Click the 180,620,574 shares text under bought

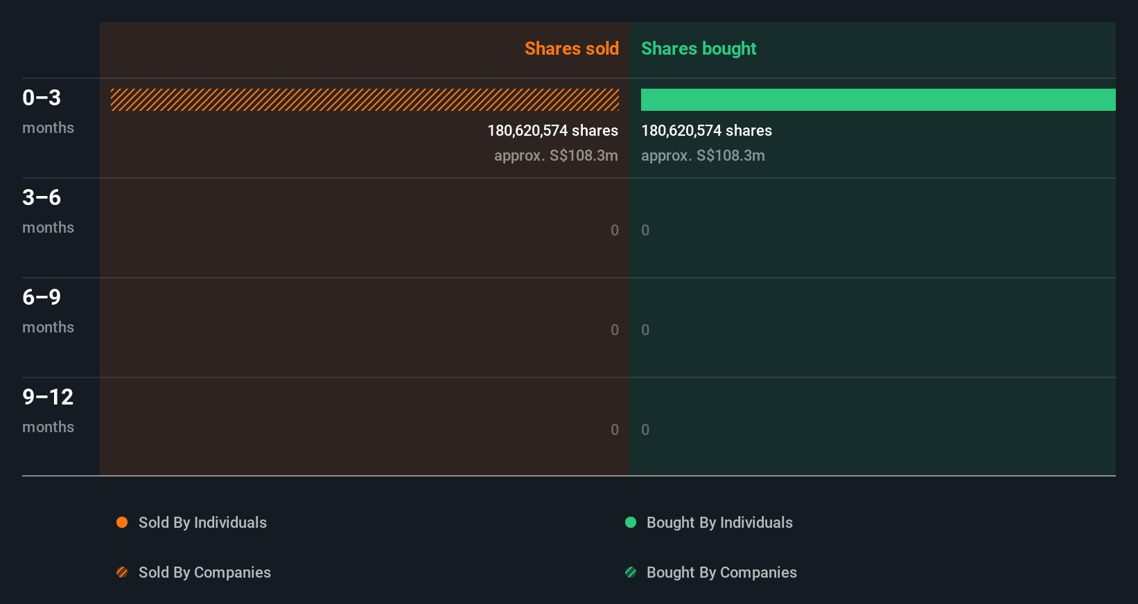tap(706, 131)
